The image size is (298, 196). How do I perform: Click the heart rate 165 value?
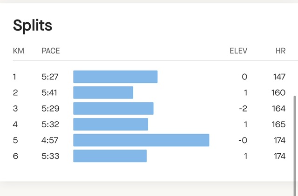coord(278,124)
